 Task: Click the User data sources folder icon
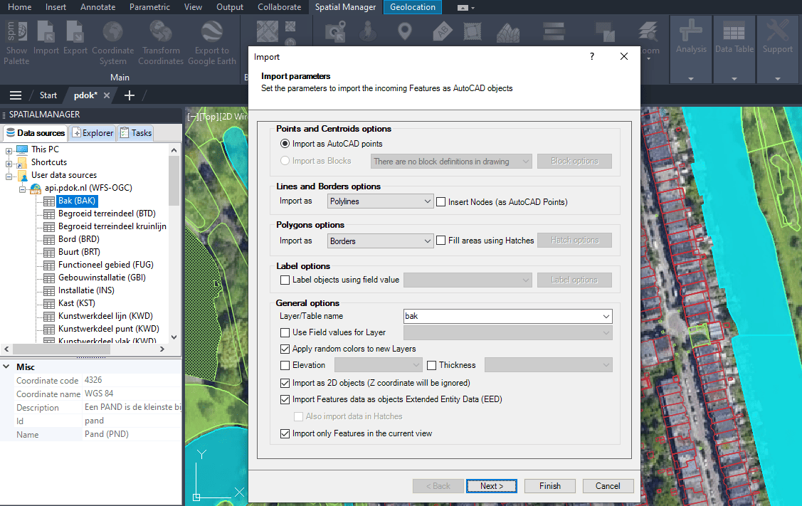point(22,176)
